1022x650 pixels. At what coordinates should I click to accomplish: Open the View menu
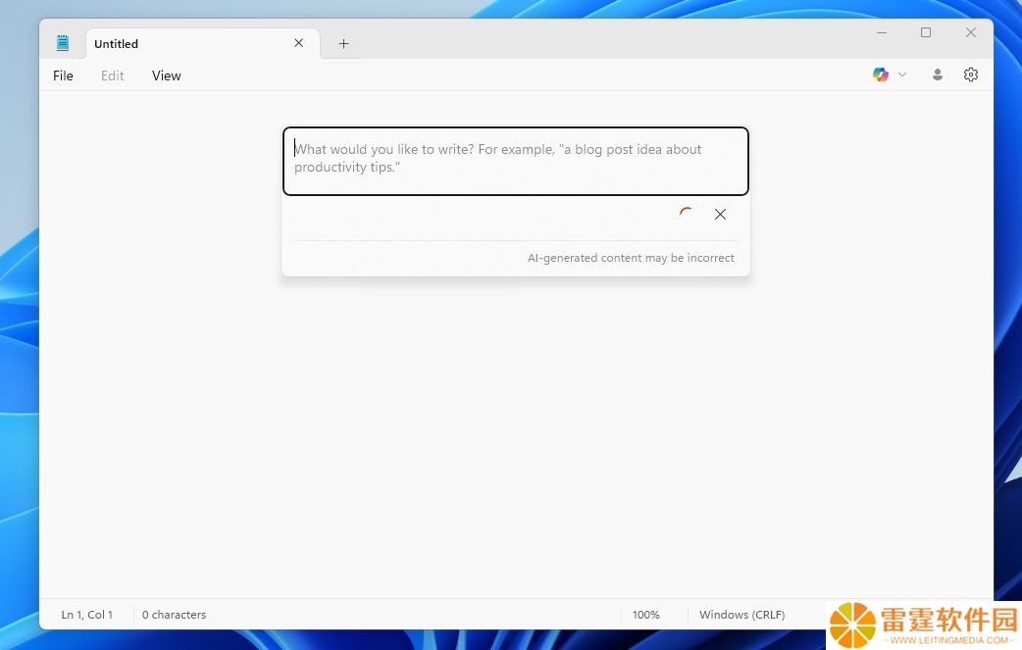[166, 75]
